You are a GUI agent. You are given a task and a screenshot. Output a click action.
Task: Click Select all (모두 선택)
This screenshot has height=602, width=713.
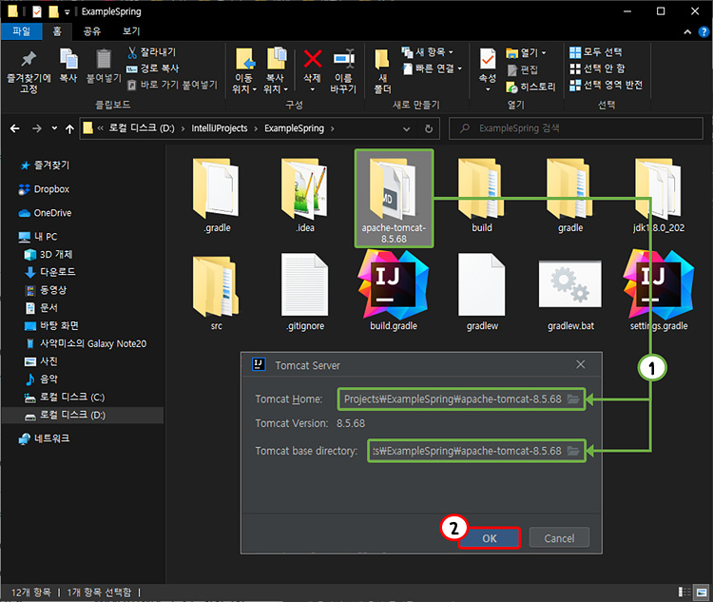tap(596, 52)
